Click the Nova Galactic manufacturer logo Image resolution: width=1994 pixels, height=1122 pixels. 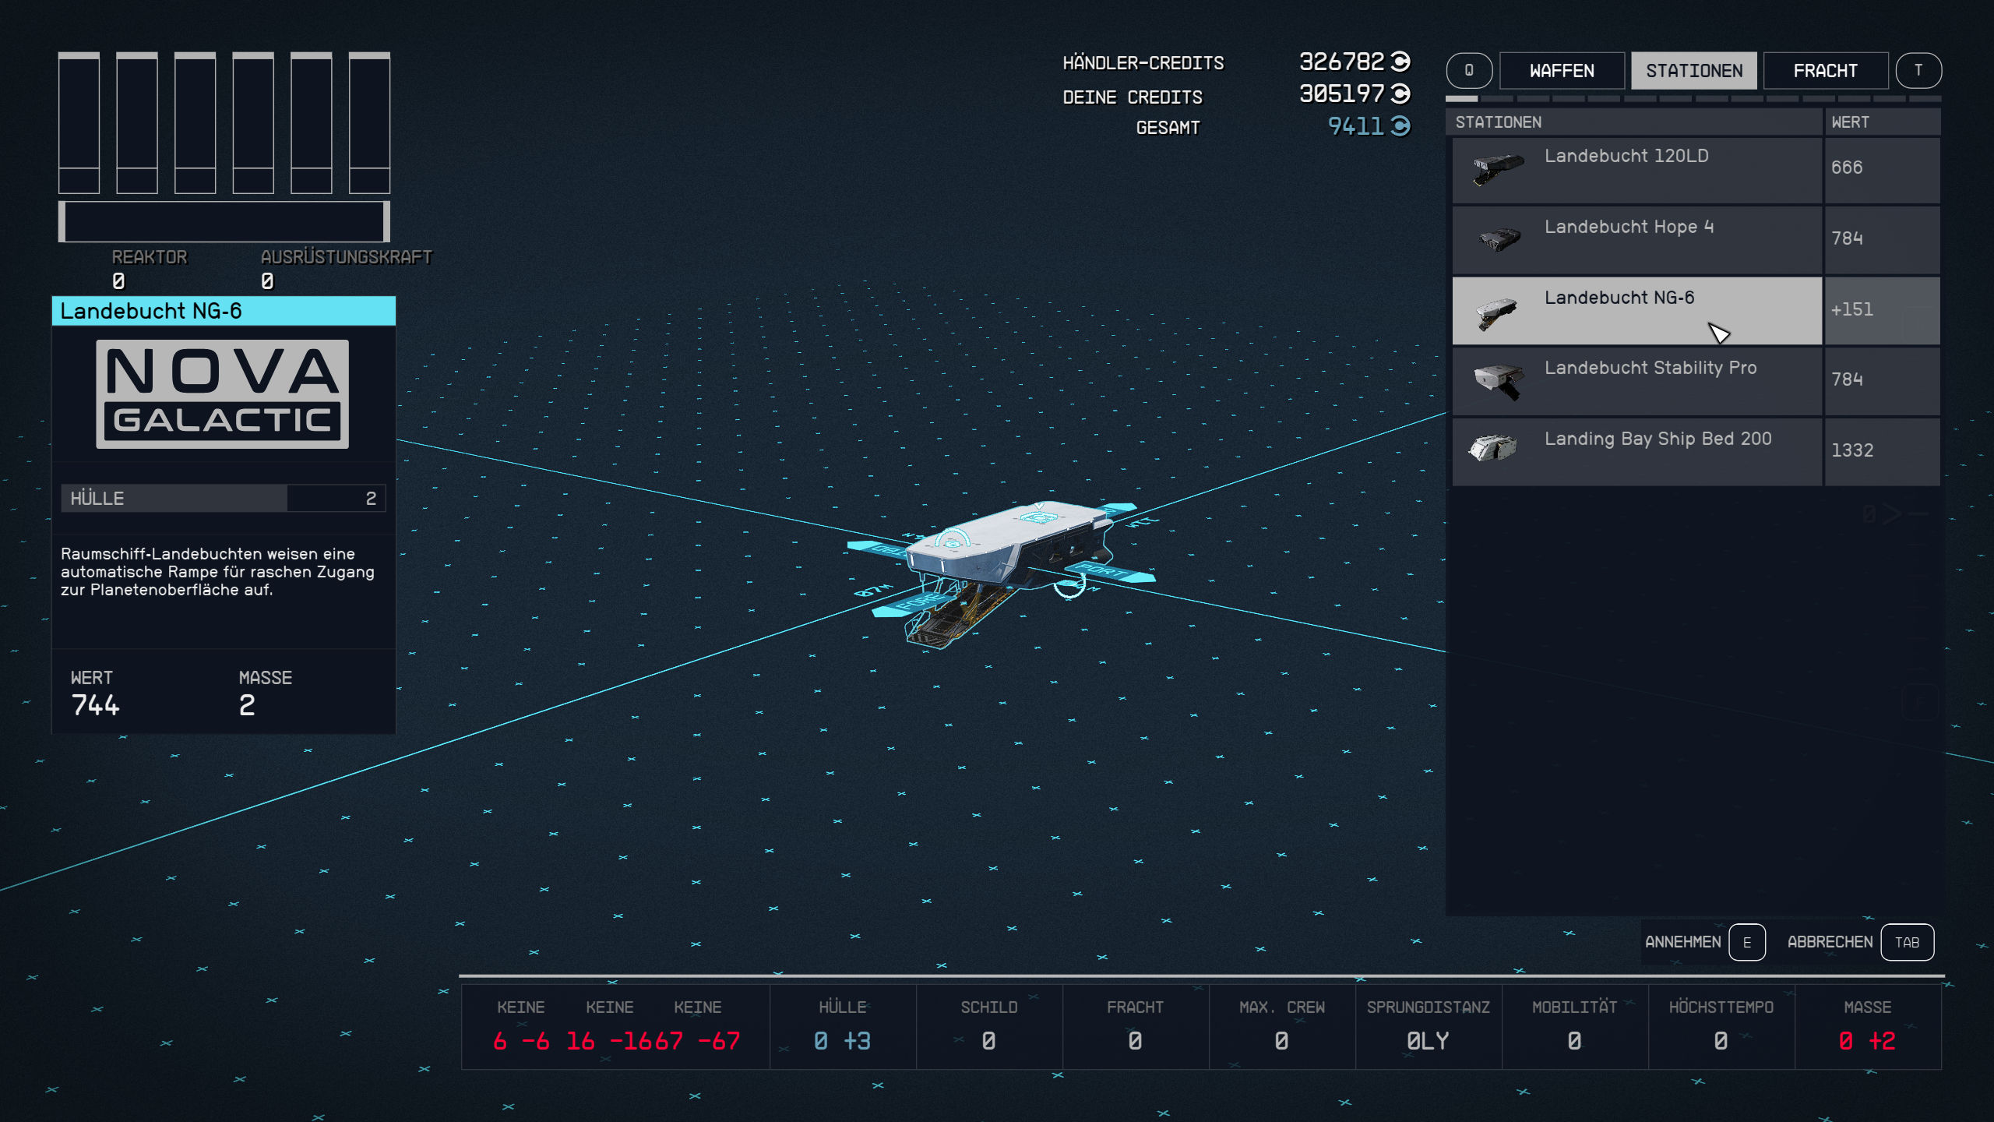(x=222, y=393)
